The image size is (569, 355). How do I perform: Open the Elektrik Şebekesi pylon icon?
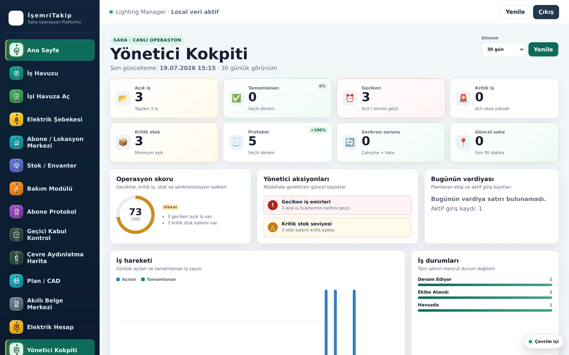point(16,119)
